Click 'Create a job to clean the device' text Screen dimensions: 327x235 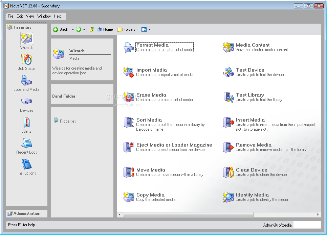(261, 175)
